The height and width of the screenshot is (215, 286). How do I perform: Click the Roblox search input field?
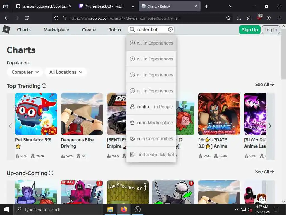[x=151, y=29]
